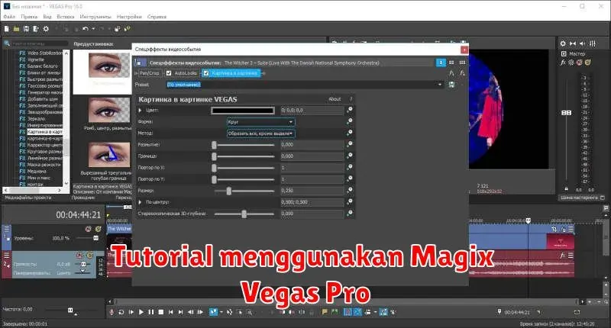Click animate keyframe icon for Цвет row
Viewport: 611px width, 328px height.
click(x=350, y=110)
